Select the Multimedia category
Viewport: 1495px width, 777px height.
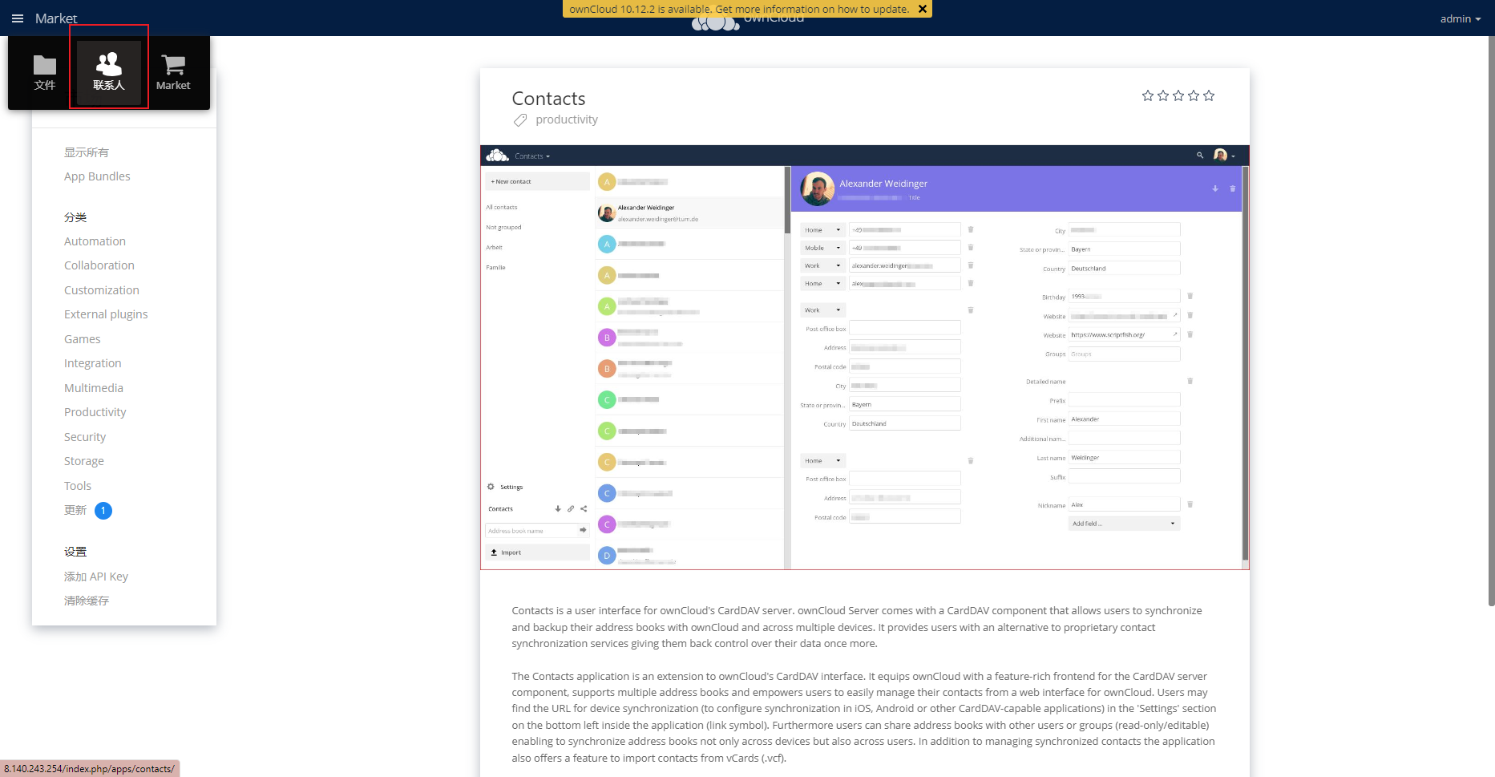[x=94, y=388]
